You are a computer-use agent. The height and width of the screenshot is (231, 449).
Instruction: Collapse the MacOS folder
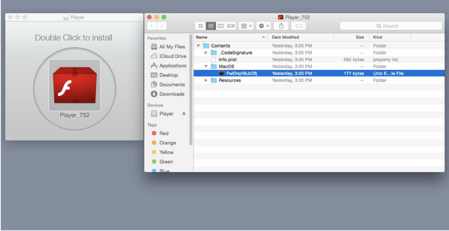(206, 66)
